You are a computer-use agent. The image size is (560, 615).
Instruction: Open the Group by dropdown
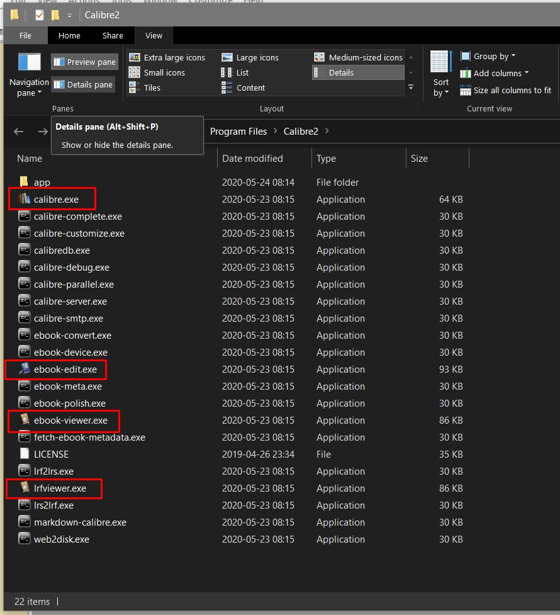(x=488, y=56)
